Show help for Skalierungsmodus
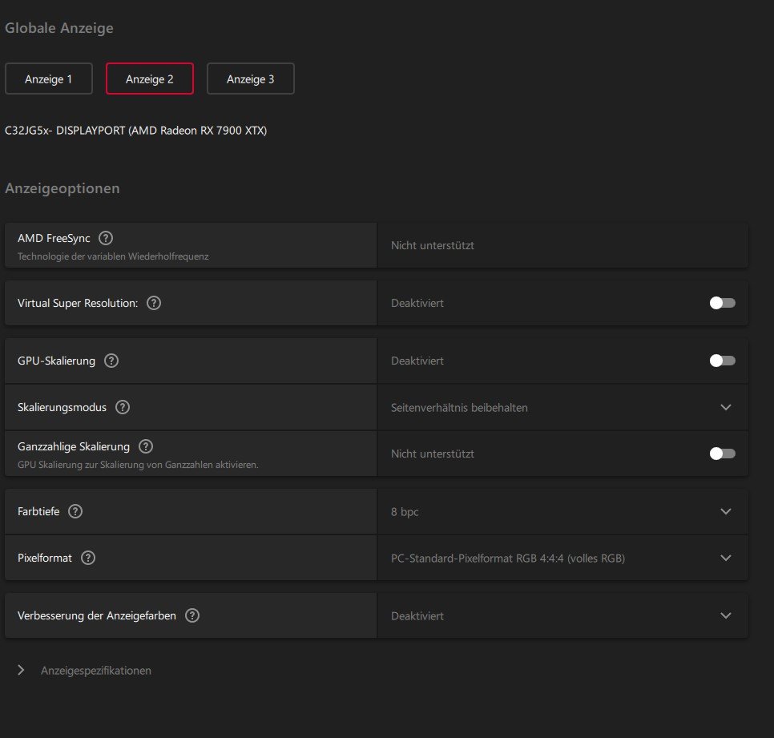Screen dimensions: 774x738 coord(123,407)
